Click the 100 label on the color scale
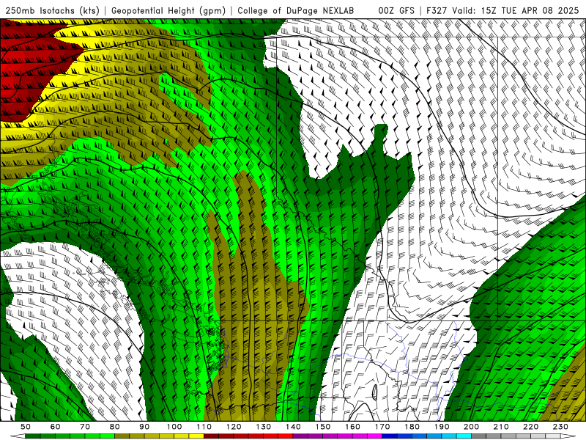Image resolution: width=586 pixels, height=440 pixels. [x=174, y=427]
